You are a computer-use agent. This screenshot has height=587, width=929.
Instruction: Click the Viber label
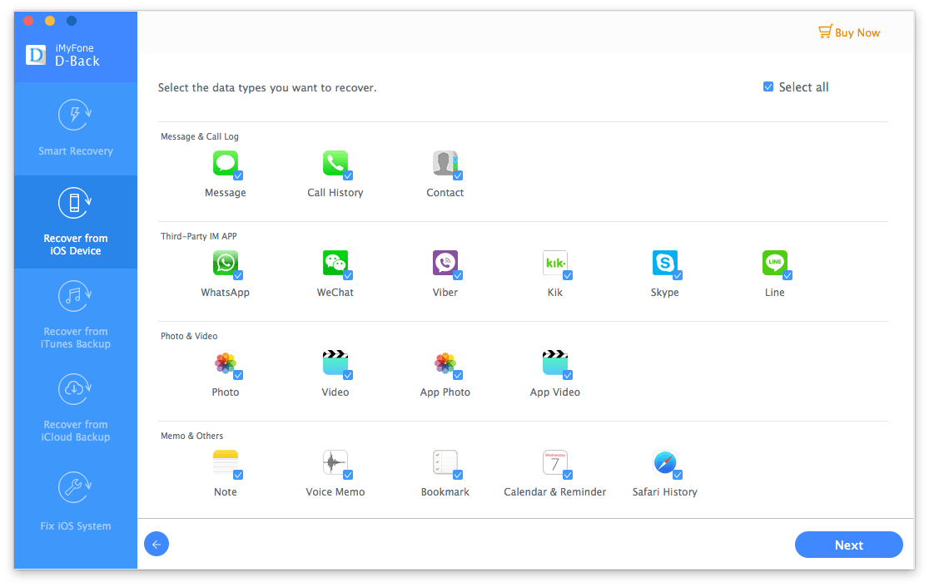point(445,293)
